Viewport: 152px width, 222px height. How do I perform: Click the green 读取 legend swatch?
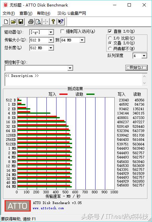[90, 94]
